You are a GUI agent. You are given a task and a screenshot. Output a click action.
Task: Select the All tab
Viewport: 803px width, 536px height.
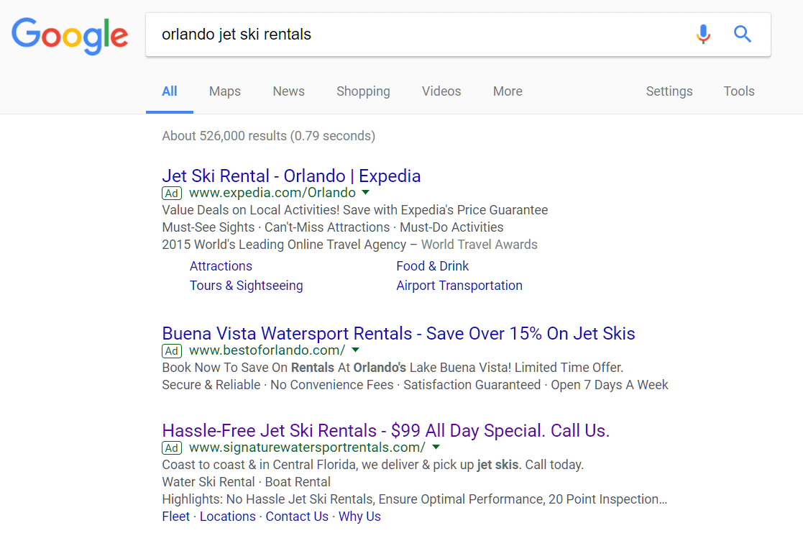pos(170,91)
